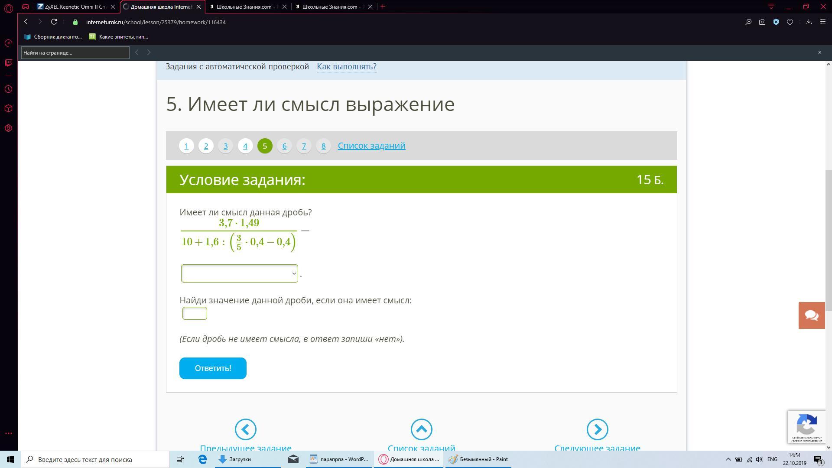
Task: Open the downloads arrow icon in toolbar
Action: point(809,22)
